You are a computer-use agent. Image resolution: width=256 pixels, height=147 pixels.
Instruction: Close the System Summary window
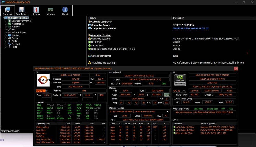pos(236,69)
